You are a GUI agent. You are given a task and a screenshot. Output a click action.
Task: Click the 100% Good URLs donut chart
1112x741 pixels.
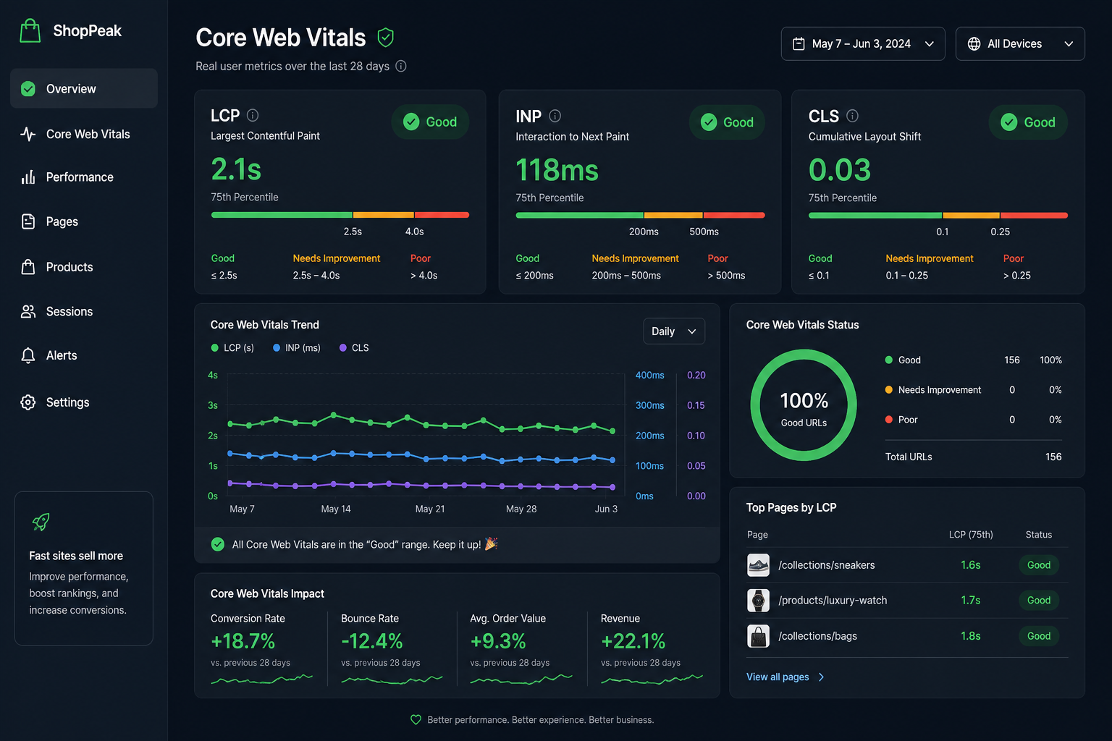tap(804, 405)
